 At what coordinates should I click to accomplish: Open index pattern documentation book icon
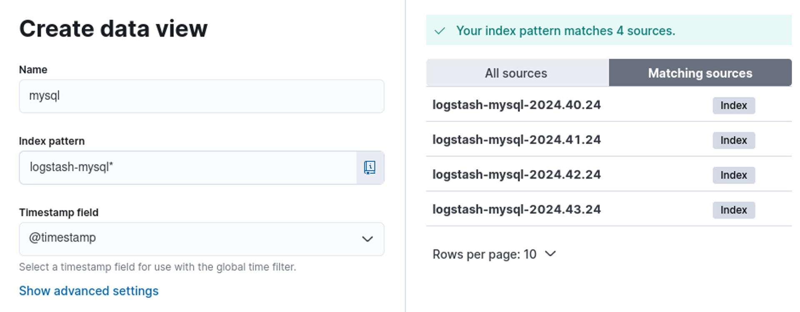370,167
